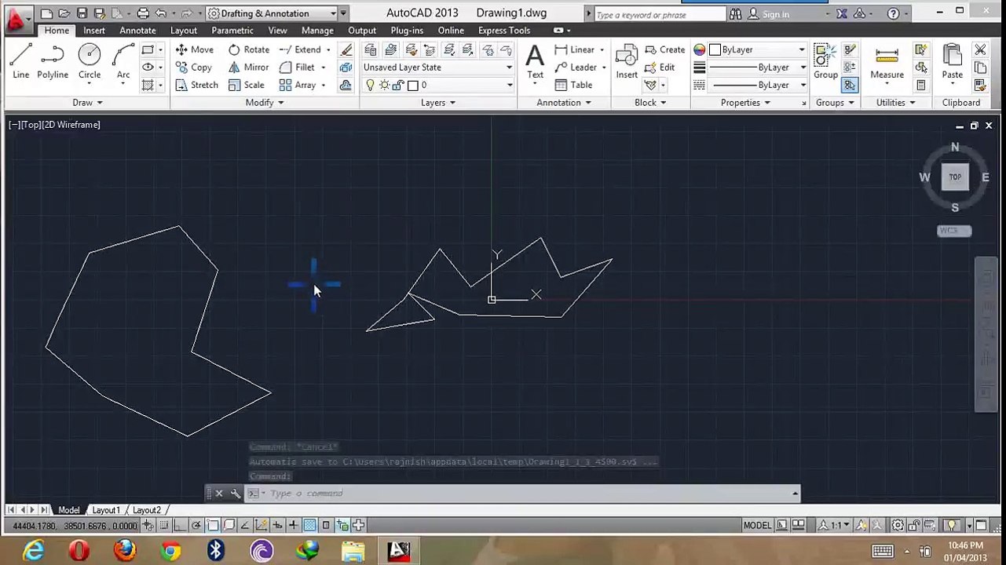1006x565 pixels.
Task: Click the 2D Wireframe visual style label
Action: tap(71, 125)
